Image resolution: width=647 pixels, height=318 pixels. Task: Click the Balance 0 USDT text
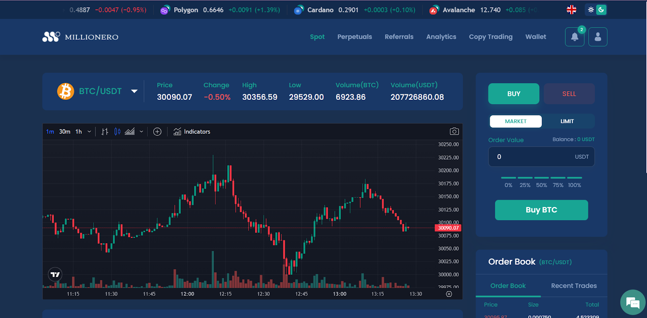coord(573,139)
